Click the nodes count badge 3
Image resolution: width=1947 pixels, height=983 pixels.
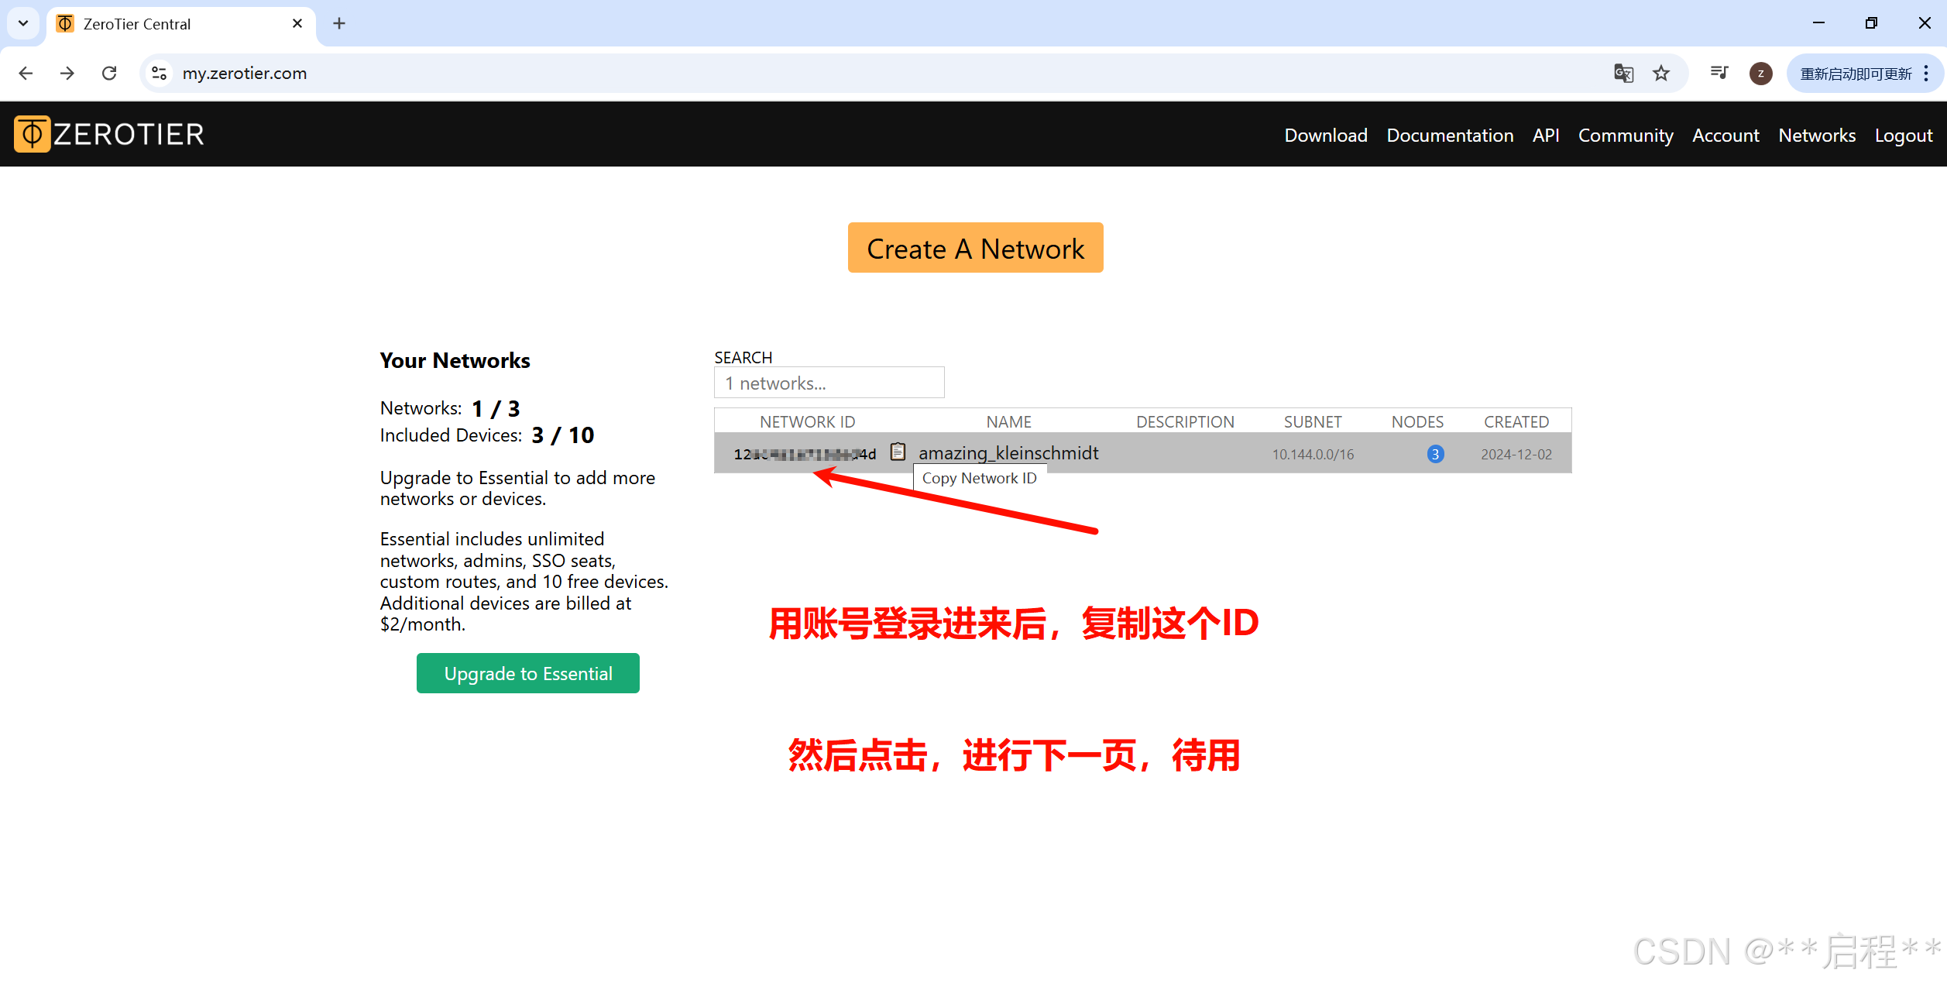[x=1435, y=454]
